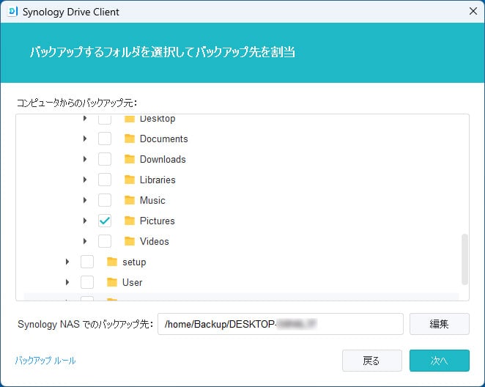Tick the User folder checkbox
485x387 pixels.
87,282
